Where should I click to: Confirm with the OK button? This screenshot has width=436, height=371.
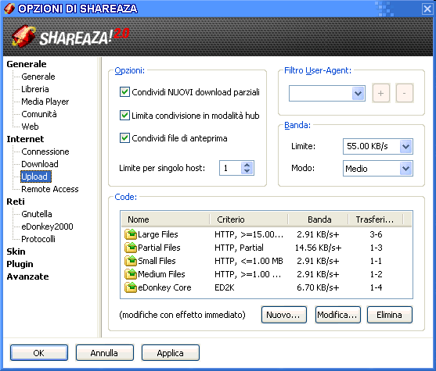(x=39, y=353)
